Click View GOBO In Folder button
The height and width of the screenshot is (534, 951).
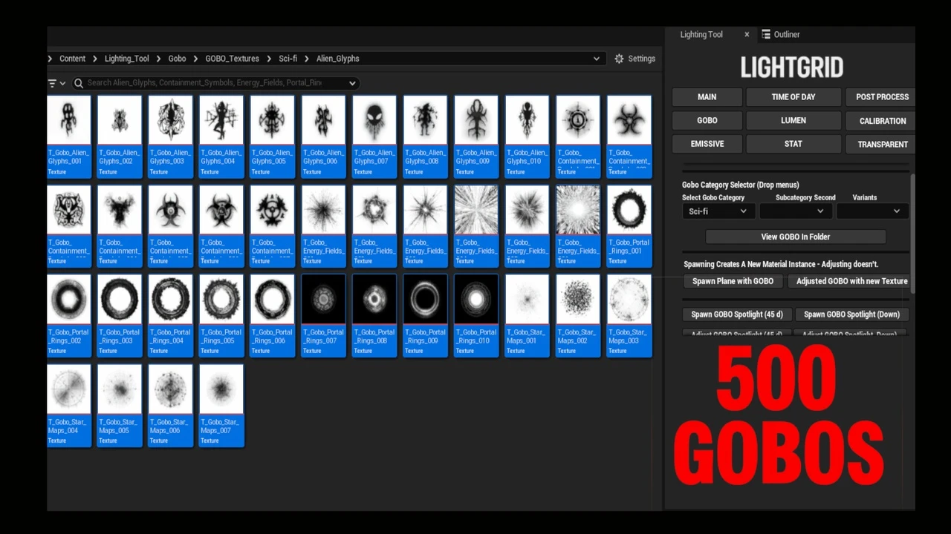pos(795,237)
